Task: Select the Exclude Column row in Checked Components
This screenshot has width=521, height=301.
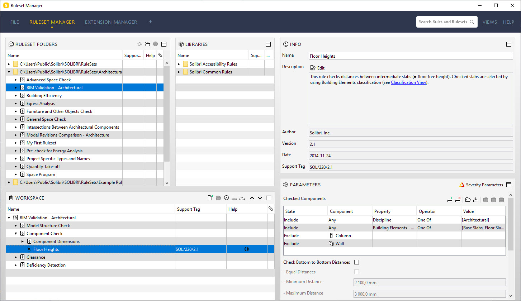Action: coord(394,236)
